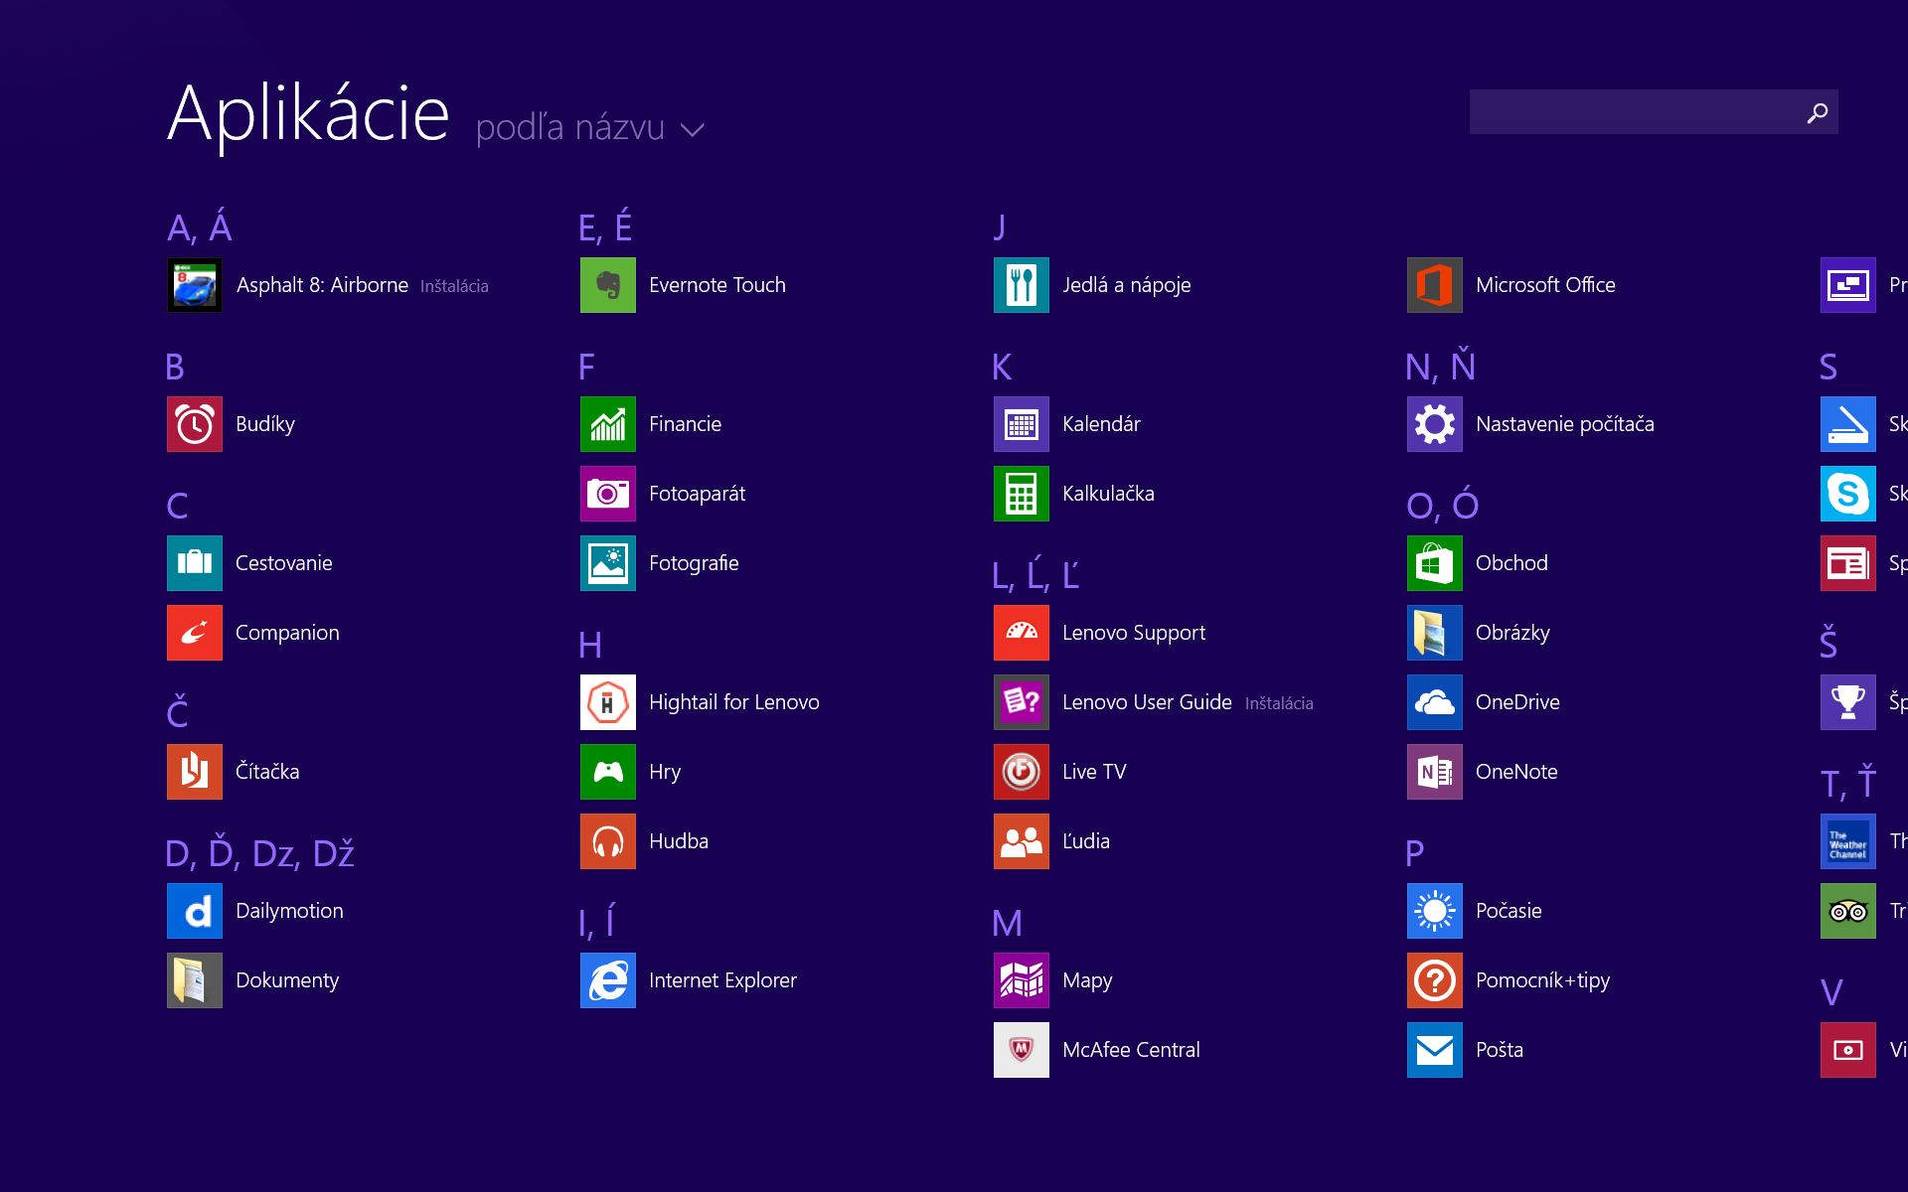This screenshot has width=1908, height=1192.
Task: Open the TripAdvisor owl icon
Action: [1847, 911]
